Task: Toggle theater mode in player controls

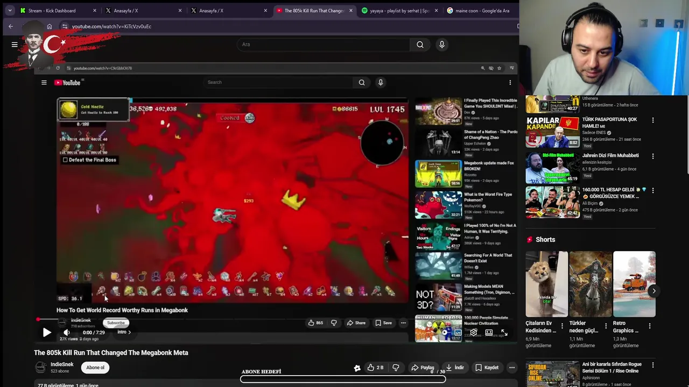Action: click(489, 333)
